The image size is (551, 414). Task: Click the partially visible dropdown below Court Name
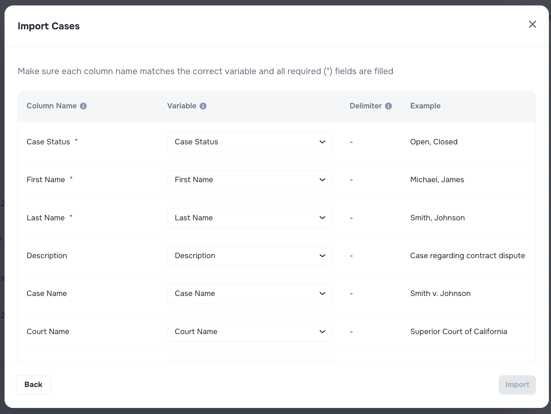[249, 360]
